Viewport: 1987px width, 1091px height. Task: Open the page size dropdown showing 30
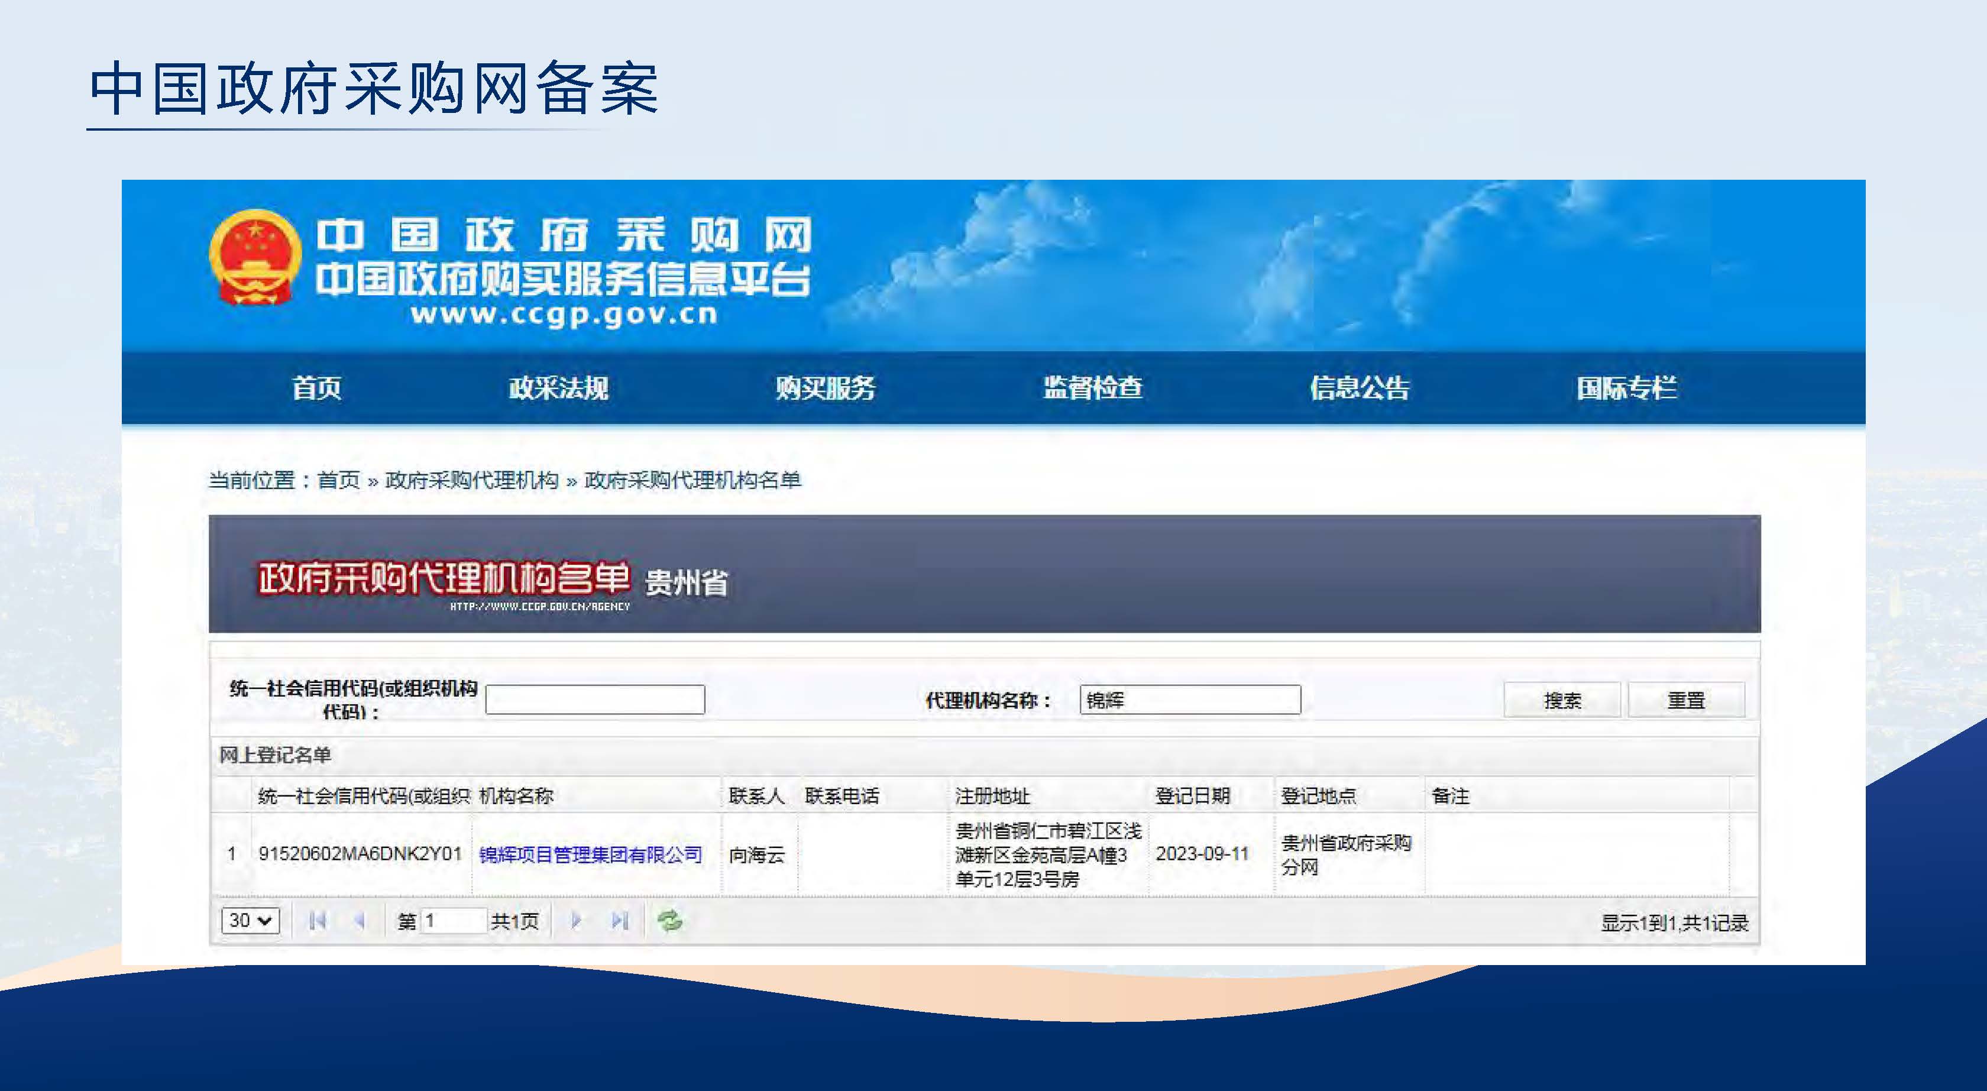250,921
